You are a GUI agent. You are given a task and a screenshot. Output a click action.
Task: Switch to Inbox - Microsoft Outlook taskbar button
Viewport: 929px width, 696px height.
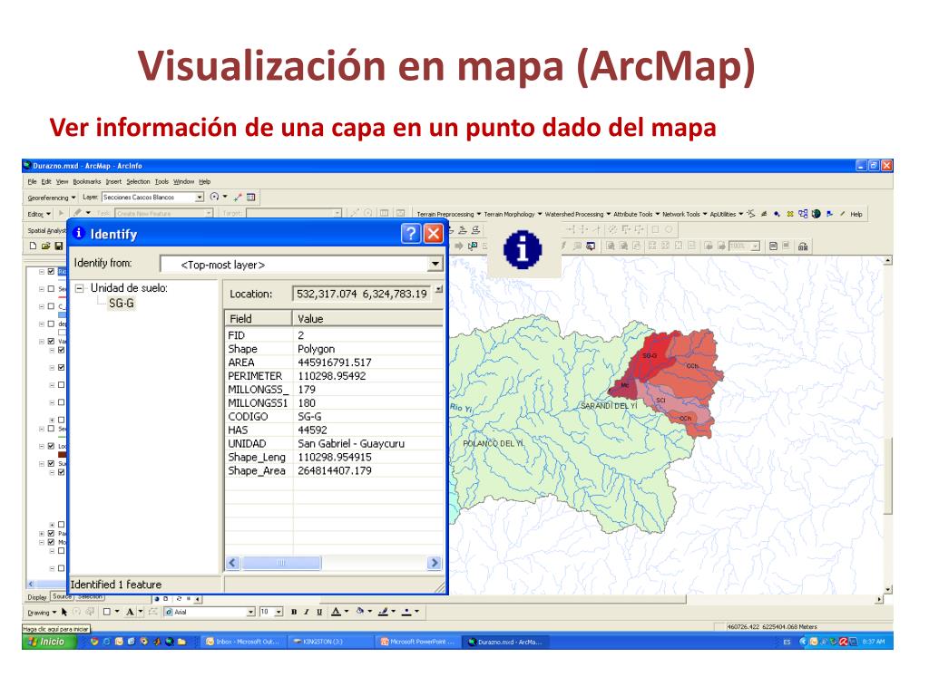243,642
